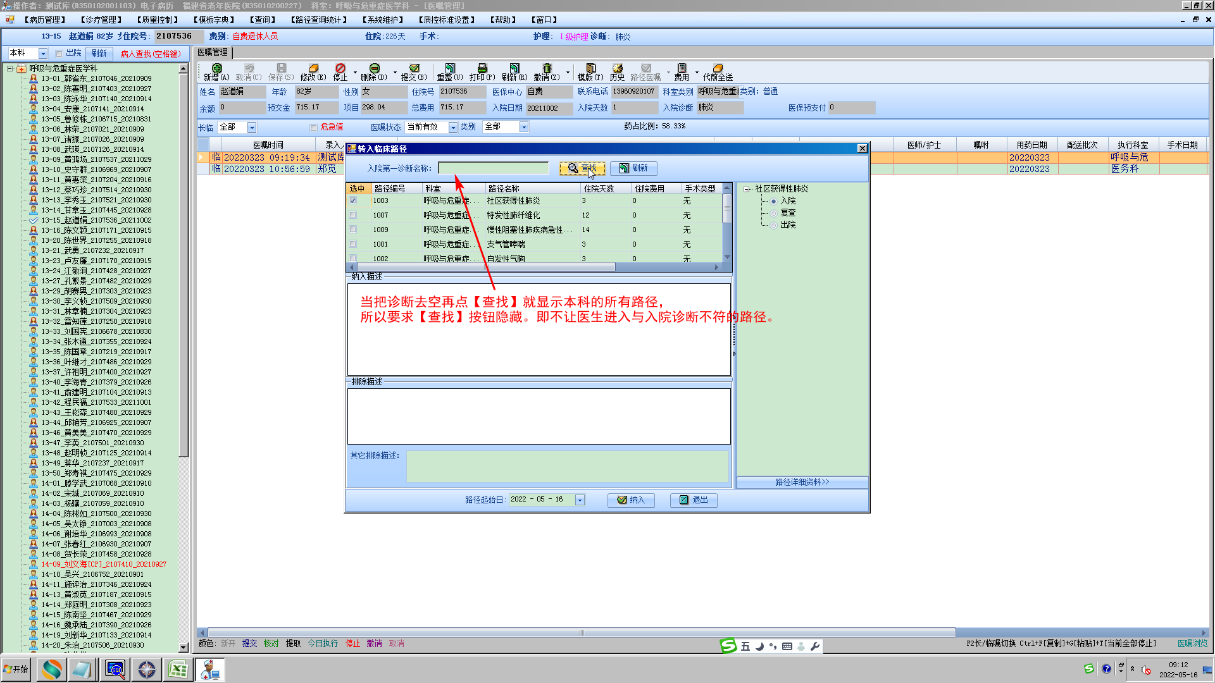
Task: Check the box for pathway 1007
Action: pos(353,215)
